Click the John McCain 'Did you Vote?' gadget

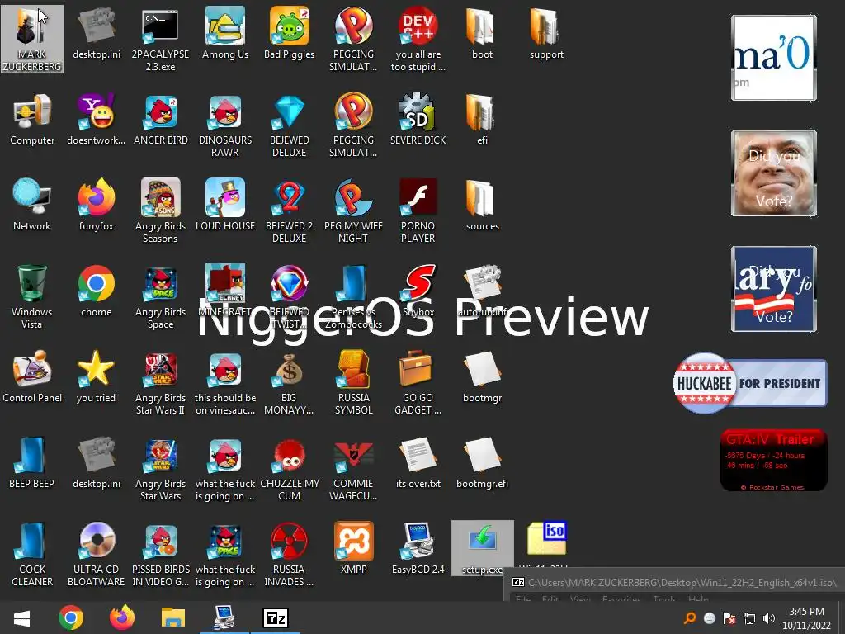coord(774,173)
